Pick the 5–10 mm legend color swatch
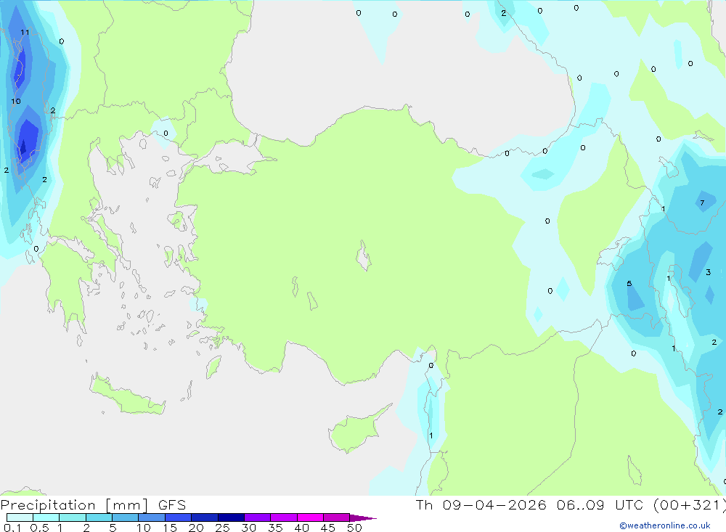 [126, 517]
